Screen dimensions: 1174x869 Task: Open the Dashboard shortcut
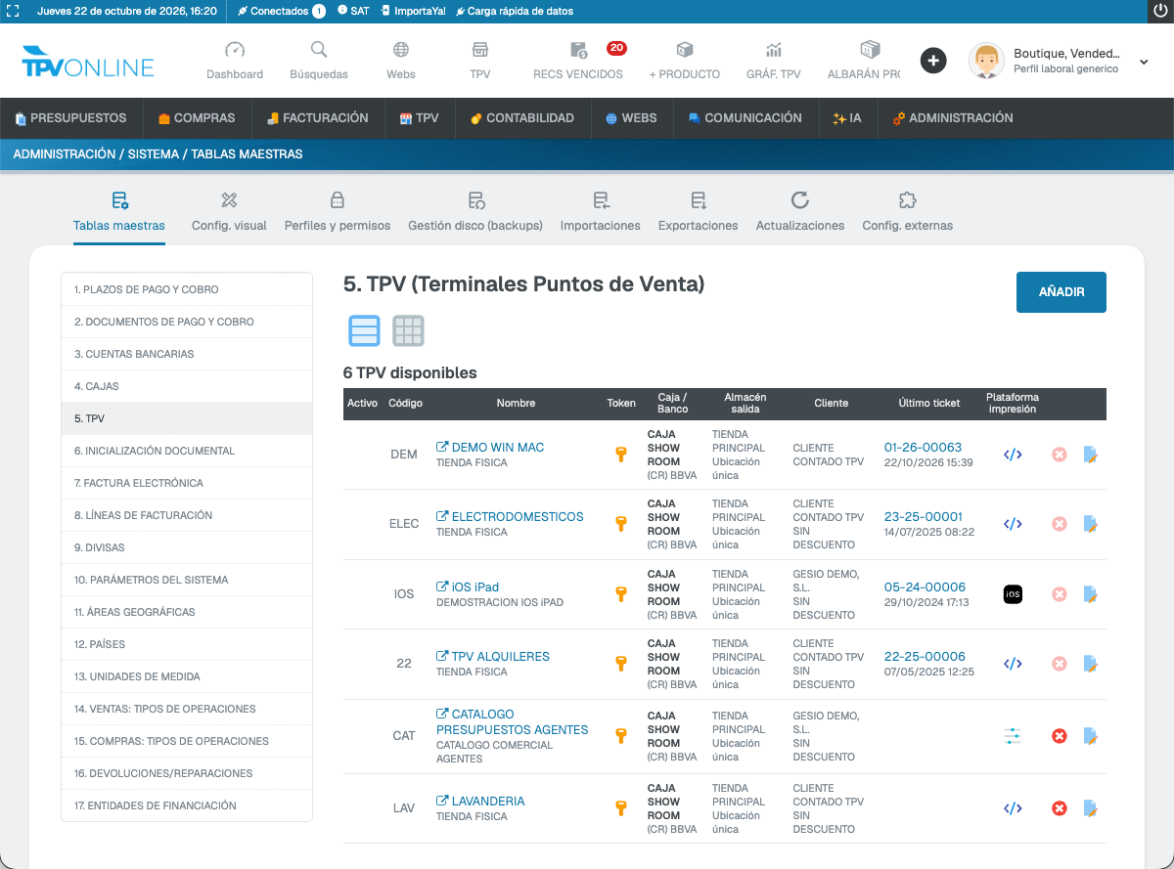(x=234, y=61)
